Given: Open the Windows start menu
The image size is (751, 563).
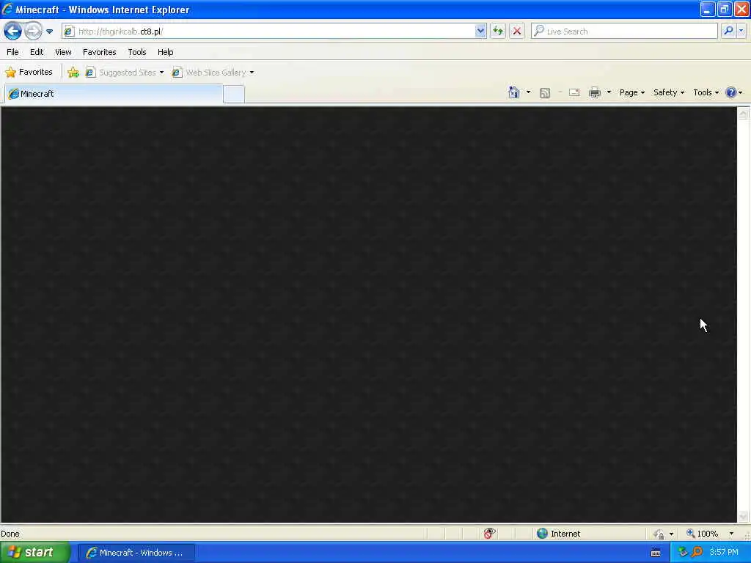Looking at the screenshot, I should point(35,553).
